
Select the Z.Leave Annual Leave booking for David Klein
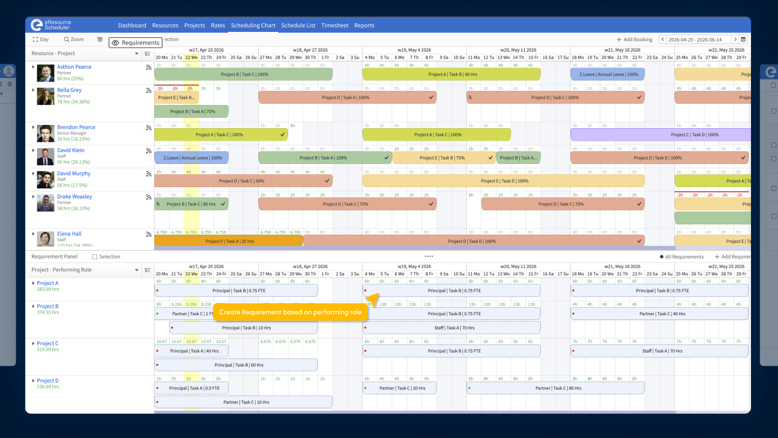(191, 158)
